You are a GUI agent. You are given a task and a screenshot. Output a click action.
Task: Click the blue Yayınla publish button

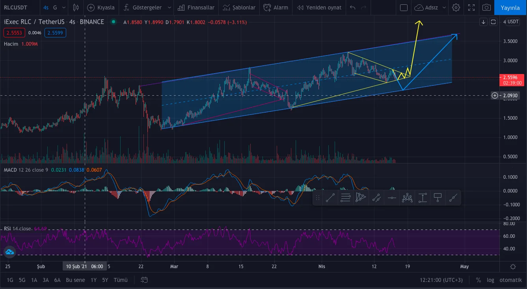510,7
